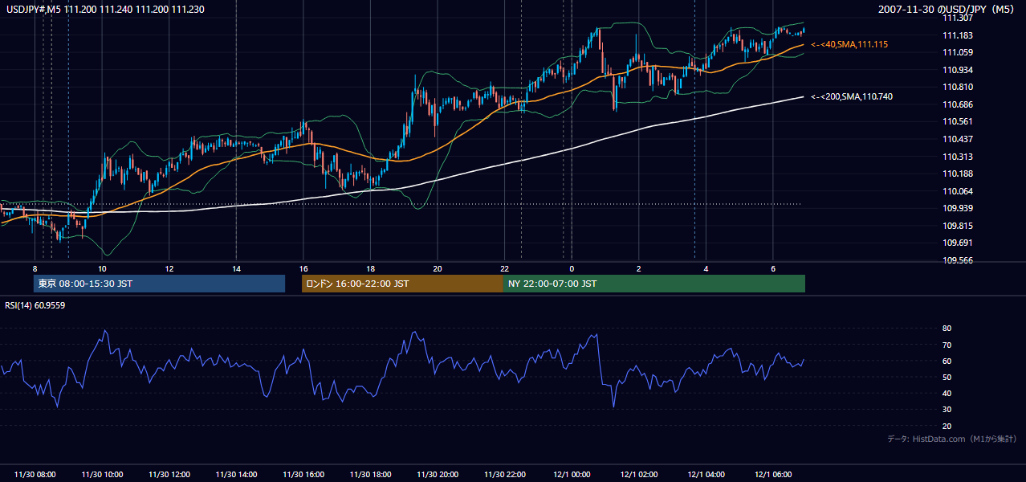
Task: Select the 12/1 06:00 bottom time label
Action: (773, 475)
